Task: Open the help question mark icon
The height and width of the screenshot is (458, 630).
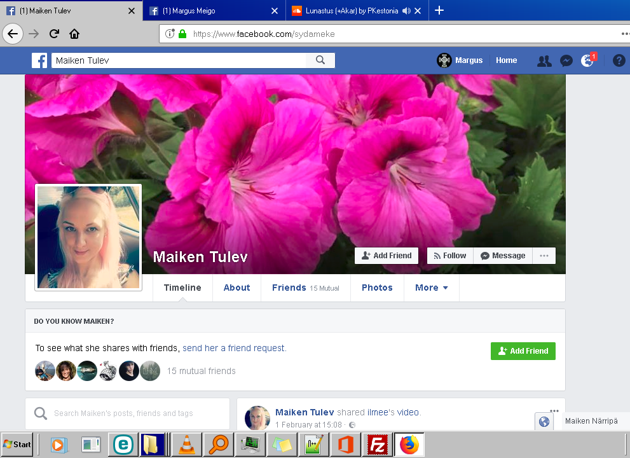Action: point(619,60)
